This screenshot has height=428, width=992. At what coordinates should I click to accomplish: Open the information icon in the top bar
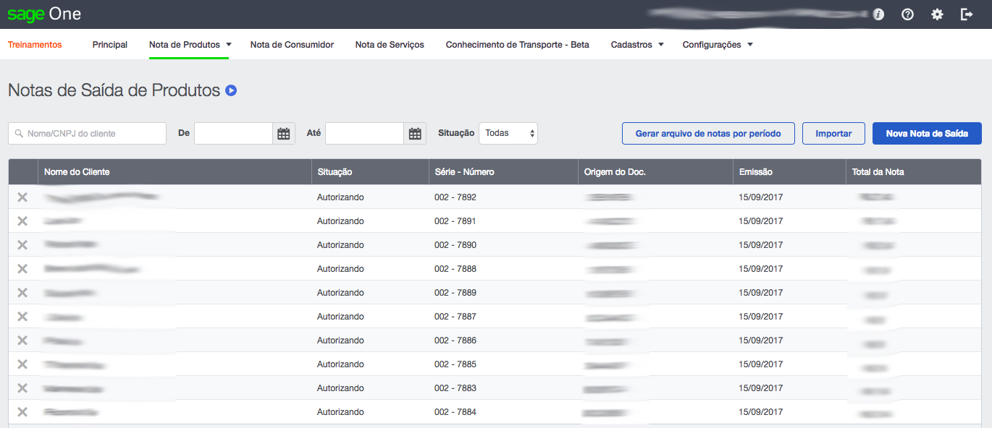click(x=878, y=14)
